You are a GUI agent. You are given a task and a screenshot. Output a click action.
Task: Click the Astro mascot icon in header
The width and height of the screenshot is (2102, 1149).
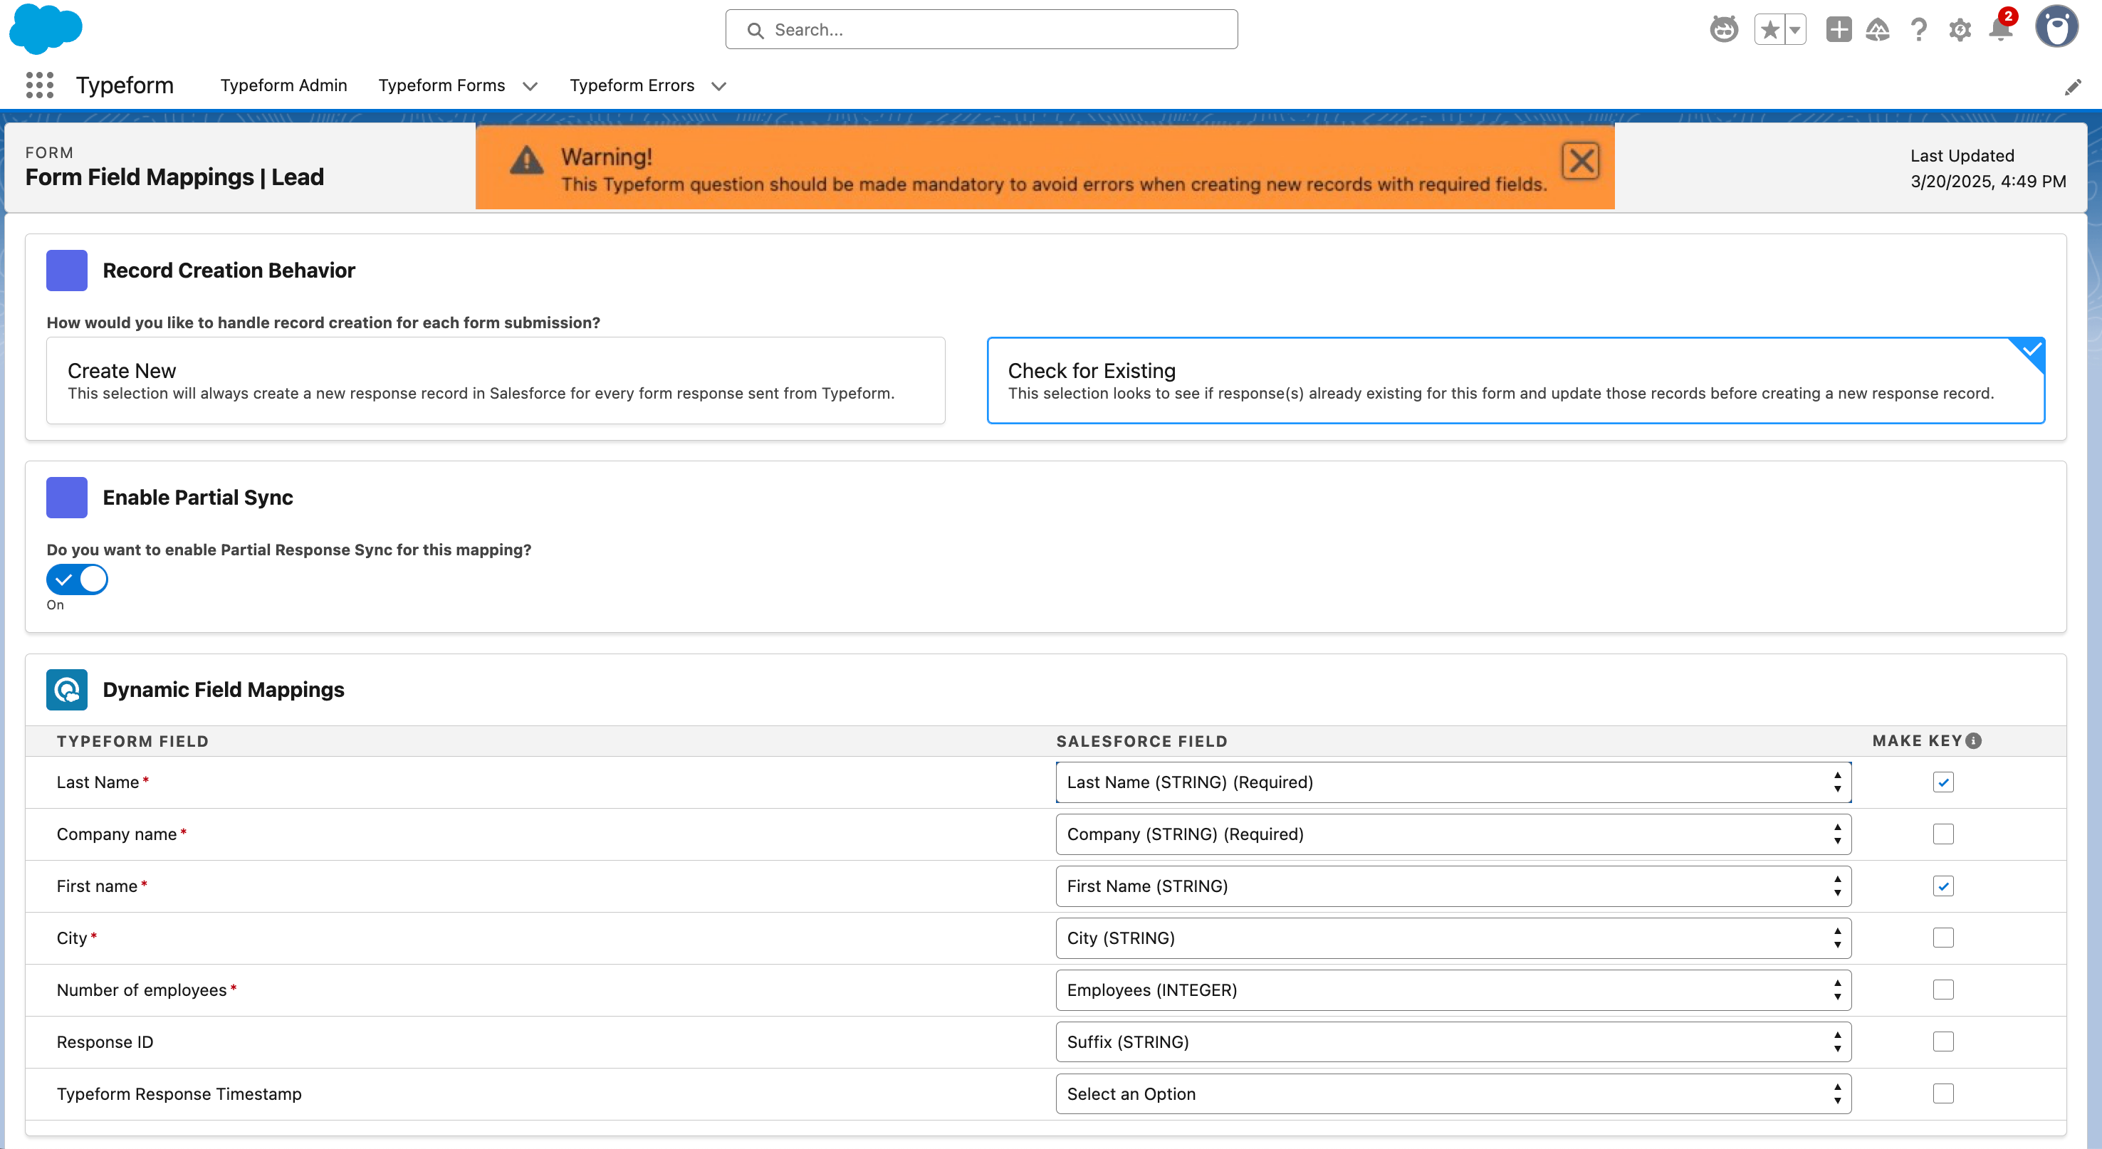[x=1723, y=30]
